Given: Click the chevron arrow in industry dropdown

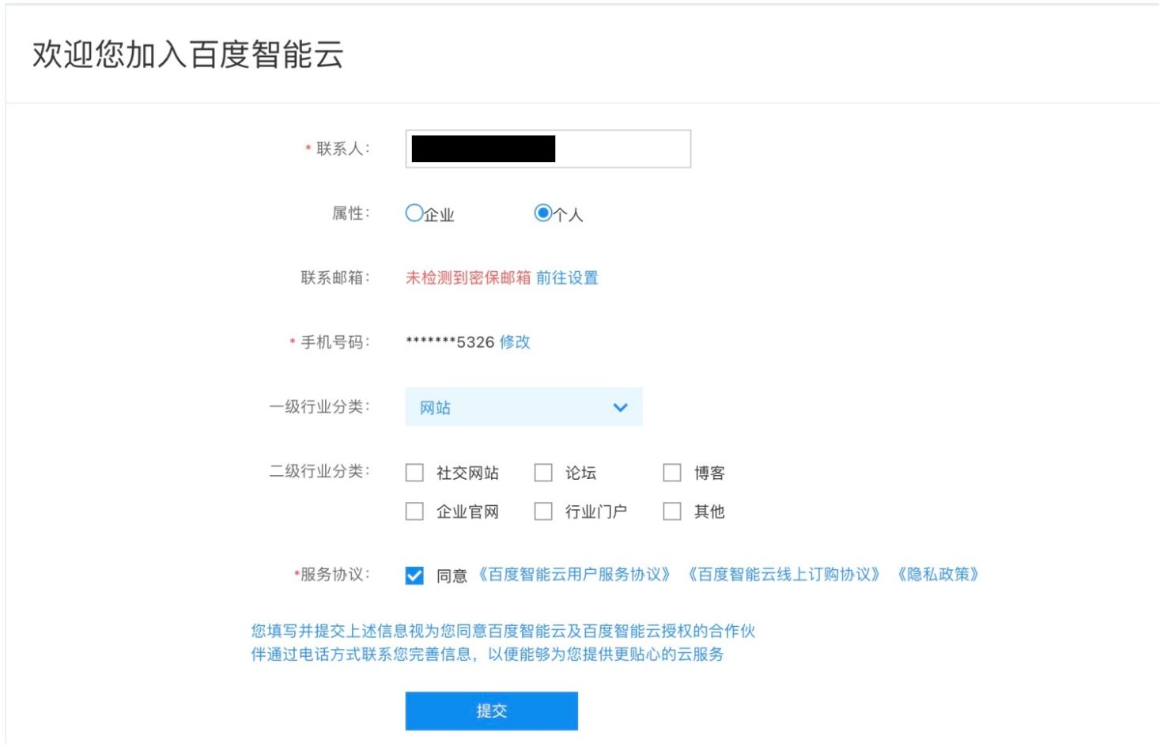Looking at the screenshot, I should pyautogui.click(x=620, y=407).
